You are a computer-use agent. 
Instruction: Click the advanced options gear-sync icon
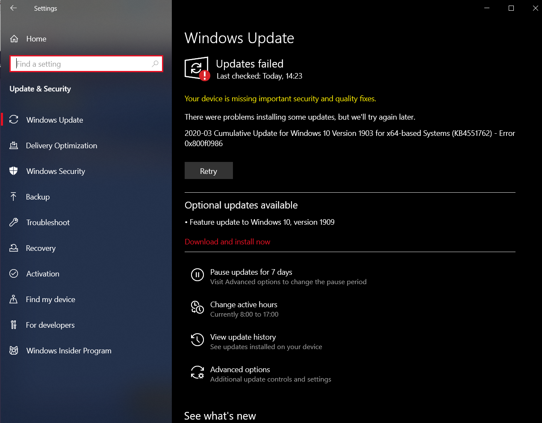point(197,372)
